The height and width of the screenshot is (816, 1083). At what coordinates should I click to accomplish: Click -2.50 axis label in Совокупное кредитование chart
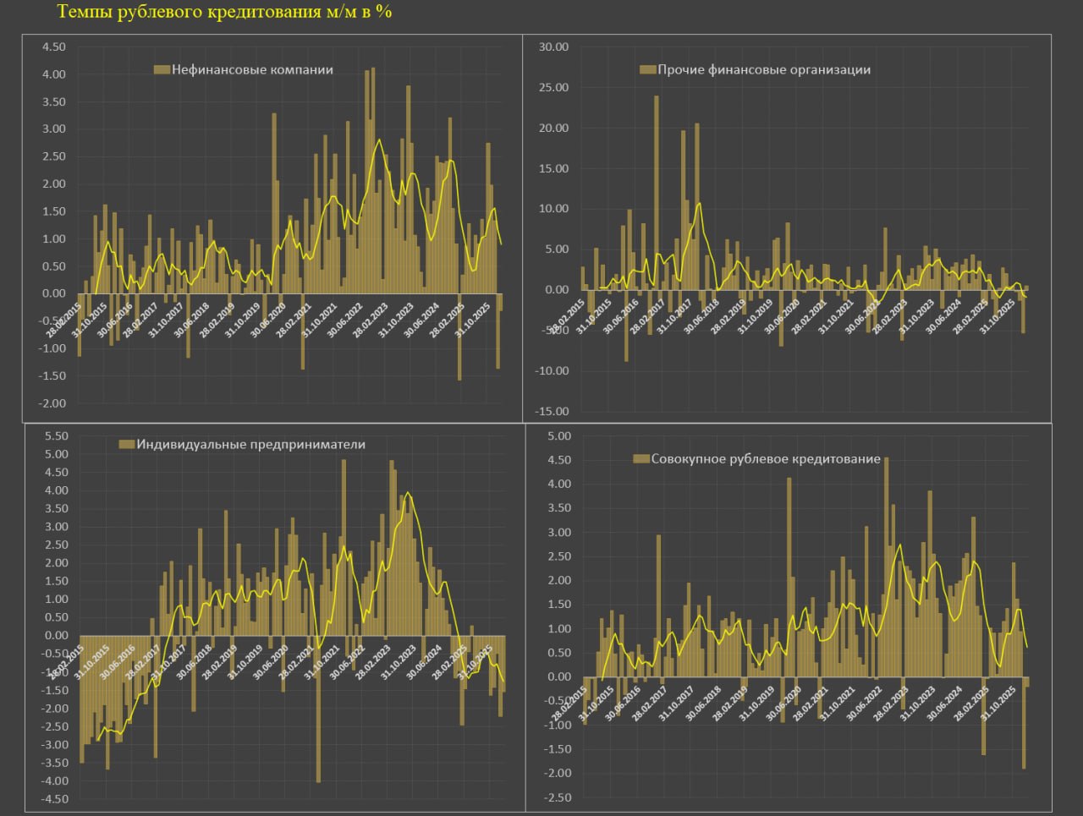coord(558,797)
